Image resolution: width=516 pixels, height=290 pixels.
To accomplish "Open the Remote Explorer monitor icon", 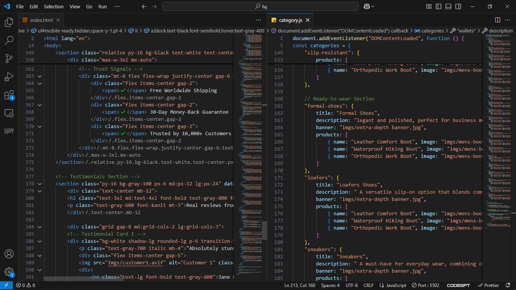I will (9, 113).
